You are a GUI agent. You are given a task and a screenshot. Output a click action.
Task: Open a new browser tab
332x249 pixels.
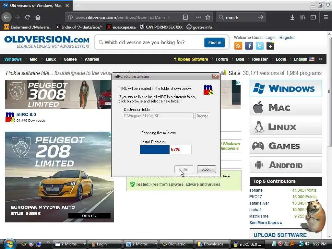78,6
